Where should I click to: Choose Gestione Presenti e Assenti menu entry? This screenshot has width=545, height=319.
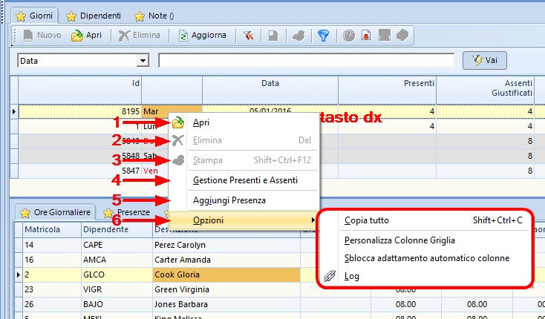click(245, 180)
